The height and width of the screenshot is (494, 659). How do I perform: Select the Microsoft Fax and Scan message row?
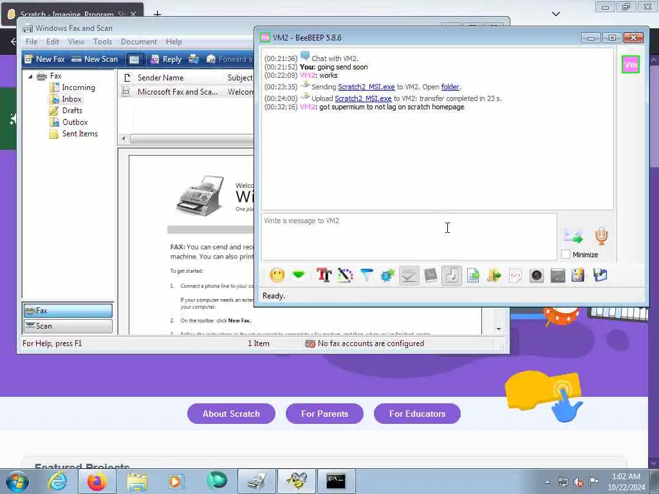pyautogui.click(x=187, y=92)
